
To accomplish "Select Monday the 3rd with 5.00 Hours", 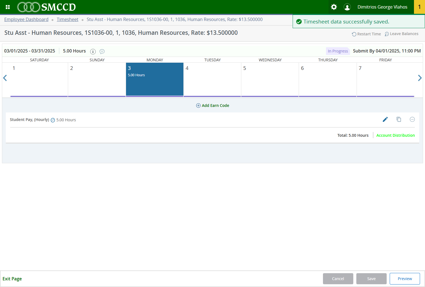I will (155, 80).
